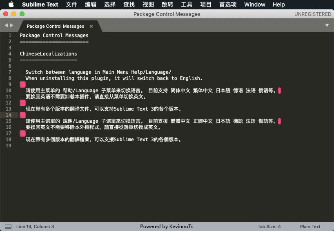Click the UNREGISTERED label

click(313, 14)
